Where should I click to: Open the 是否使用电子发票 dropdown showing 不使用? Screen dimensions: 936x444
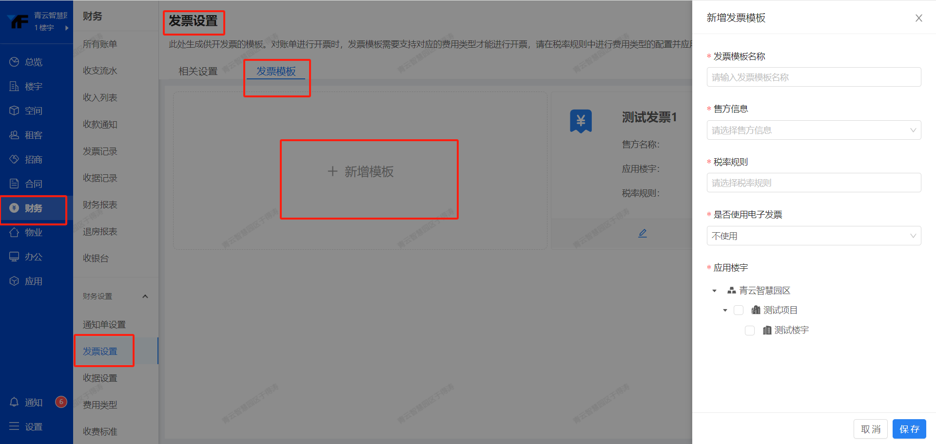813,236
